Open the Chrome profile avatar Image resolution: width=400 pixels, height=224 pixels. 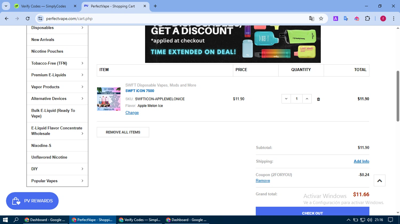click(x=383, y=19)
